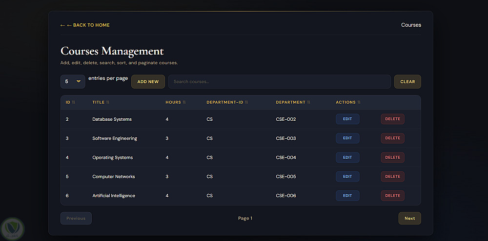
Task: Delete the Operating Systems course
Action: [392, 157]
